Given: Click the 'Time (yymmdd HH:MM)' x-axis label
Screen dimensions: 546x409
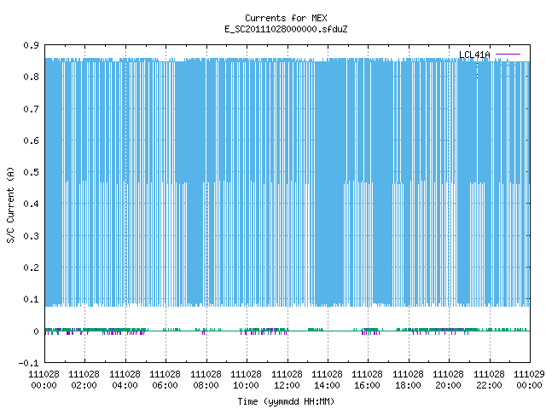Looking at the screenshot, I should click(286, 401).
